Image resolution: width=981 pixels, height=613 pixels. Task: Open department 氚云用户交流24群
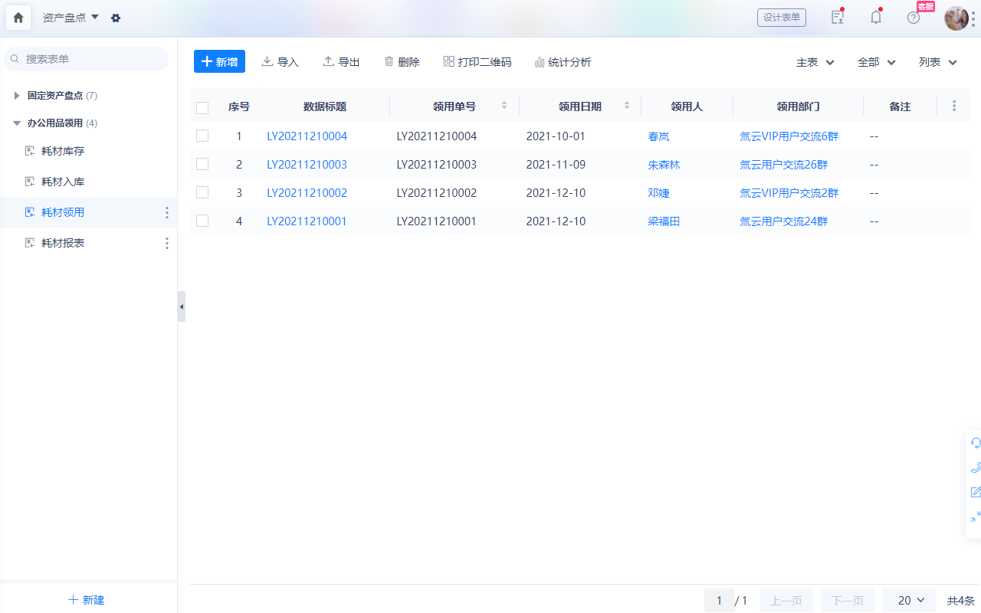click(783, 221)
